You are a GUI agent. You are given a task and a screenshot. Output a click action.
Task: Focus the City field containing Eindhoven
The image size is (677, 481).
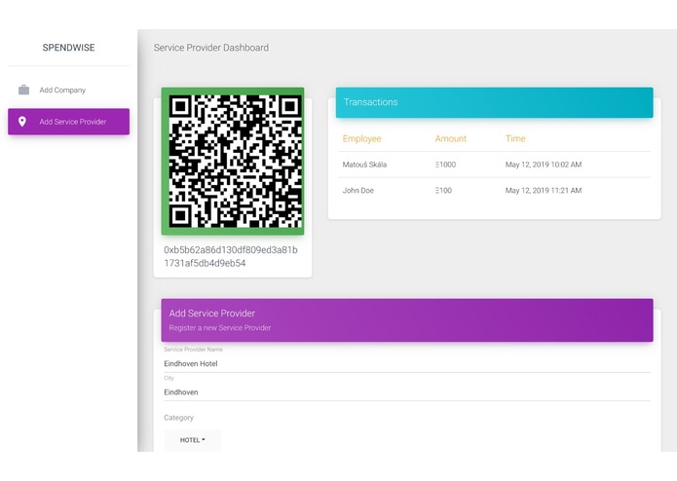tap(407, 392)
